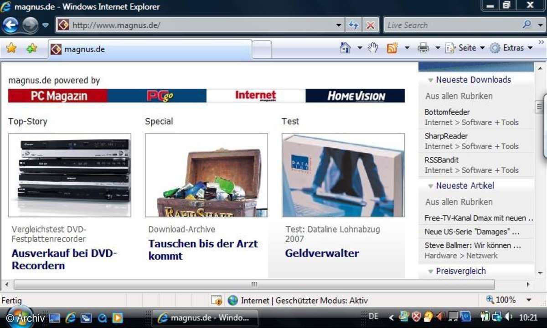
Task: Click the HomeVision banner
Action: [355, 96]
